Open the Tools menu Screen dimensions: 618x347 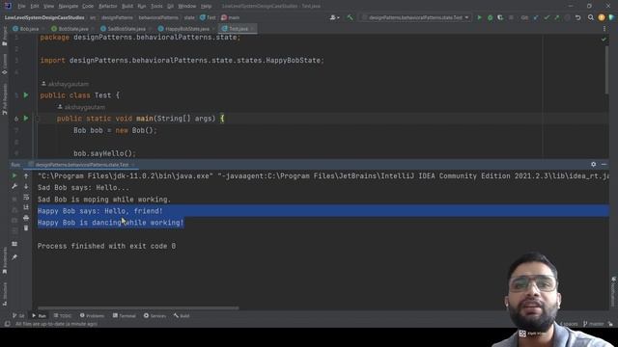pos(156,6)
